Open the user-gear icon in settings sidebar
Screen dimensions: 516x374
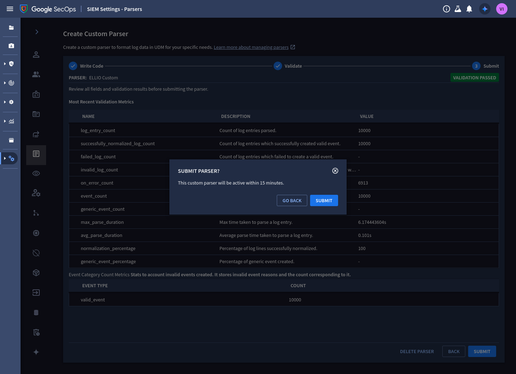[x=36, y=193]
